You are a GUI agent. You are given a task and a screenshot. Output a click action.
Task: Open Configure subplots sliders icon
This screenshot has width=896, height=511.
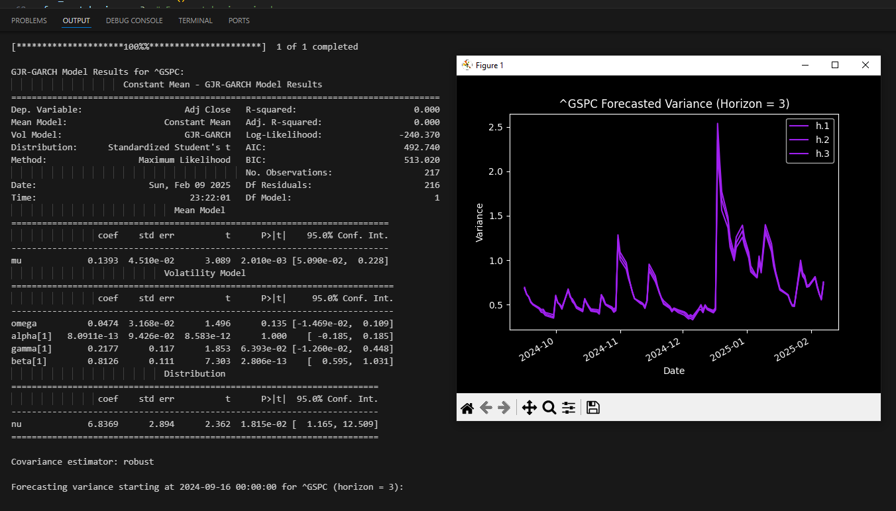coord(569,408)
